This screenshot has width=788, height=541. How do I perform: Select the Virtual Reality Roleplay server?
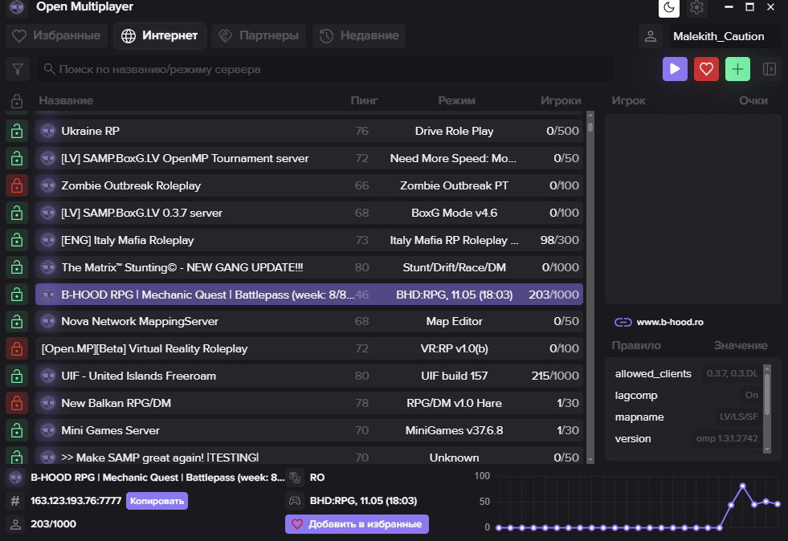[x=309, y=348]
